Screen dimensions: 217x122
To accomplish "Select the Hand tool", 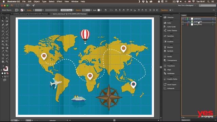I will (x=3, y=62).
